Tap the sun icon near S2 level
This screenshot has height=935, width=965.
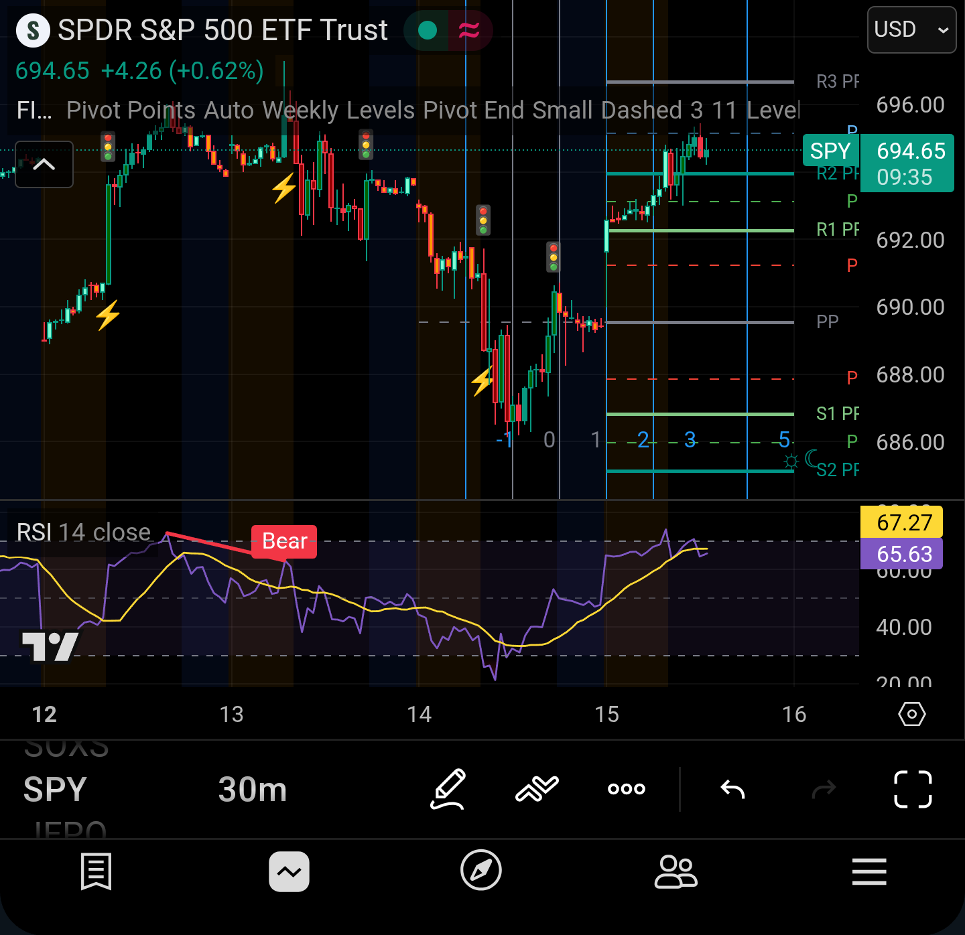pos(791,461)
